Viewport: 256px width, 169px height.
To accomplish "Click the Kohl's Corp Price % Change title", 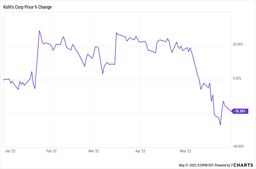I will coord(27,7).
